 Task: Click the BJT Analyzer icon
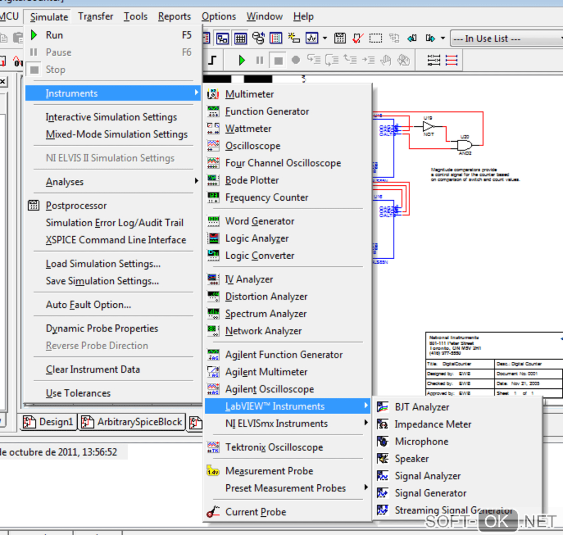click(383, 407)
